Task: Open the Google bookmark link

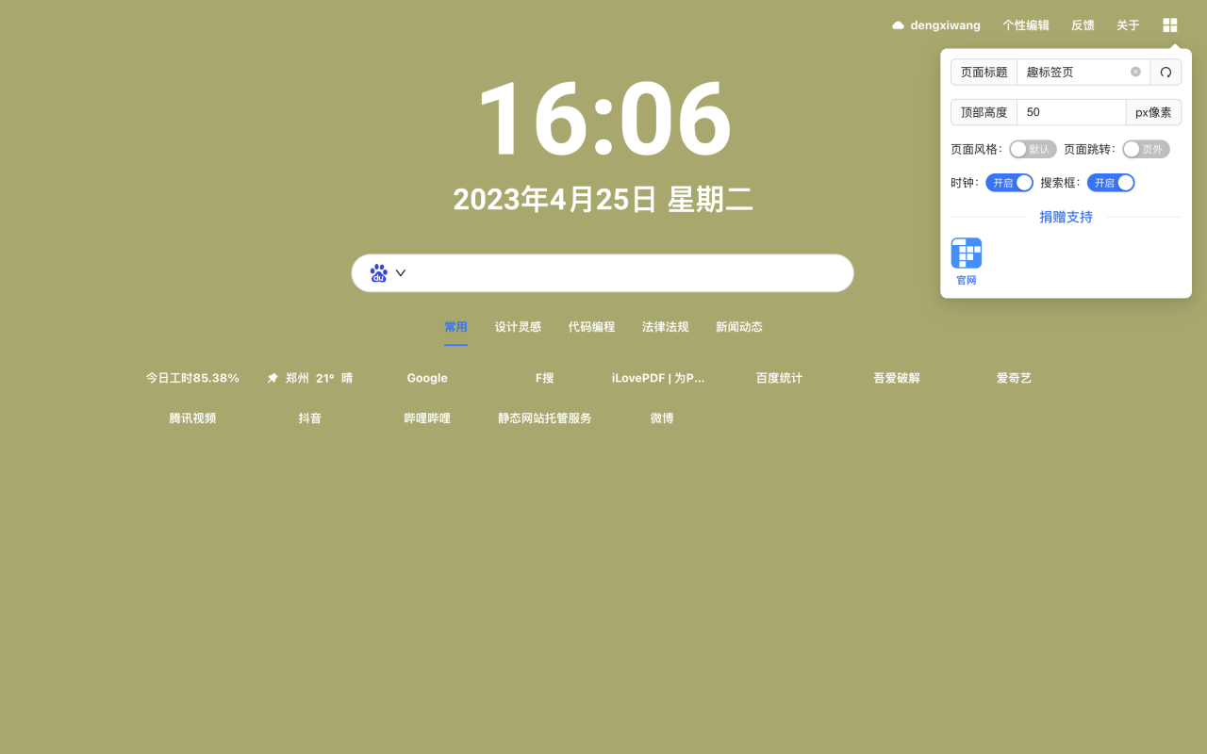Action: pos(426,377)
